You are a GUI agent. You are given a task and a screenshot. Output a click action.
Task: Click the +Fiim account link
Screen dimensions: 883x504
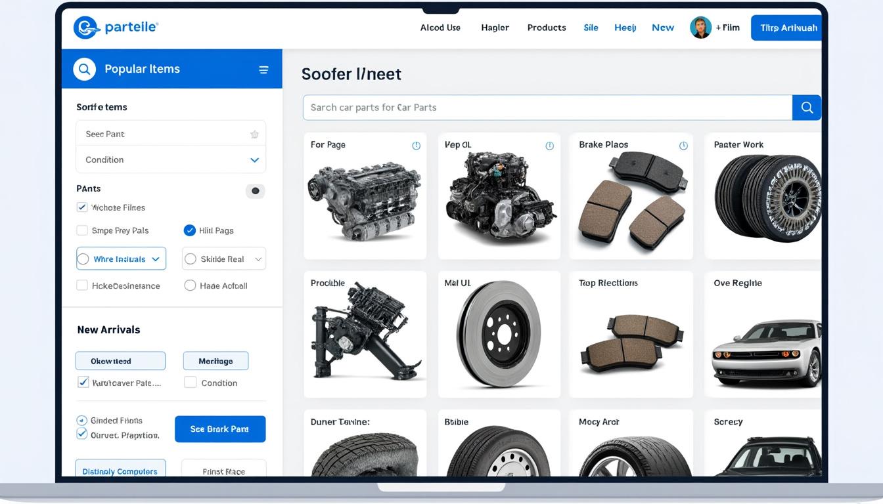pos(727,28)
